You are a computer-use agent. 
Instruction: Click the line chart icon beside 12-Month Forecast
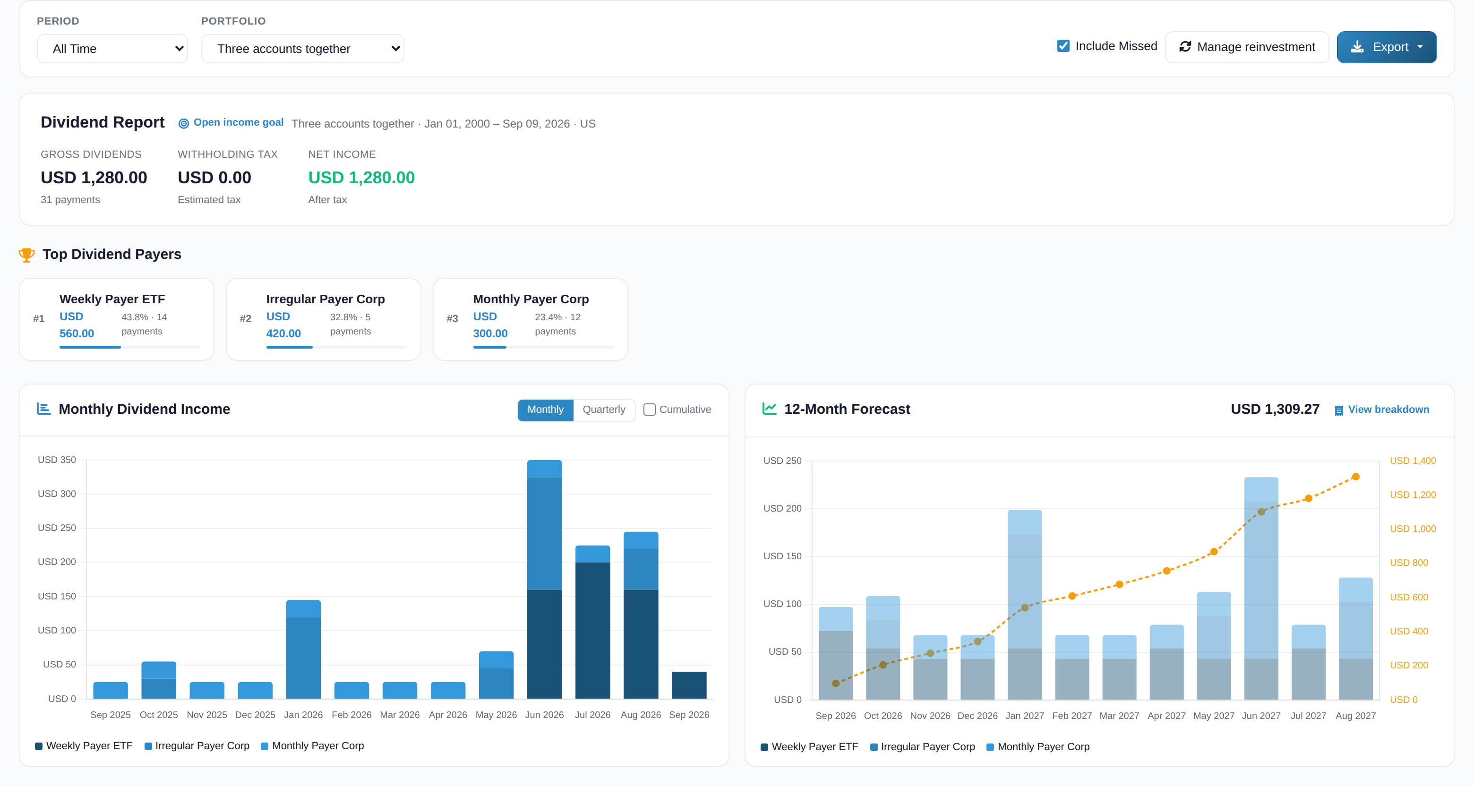(770, 409)
